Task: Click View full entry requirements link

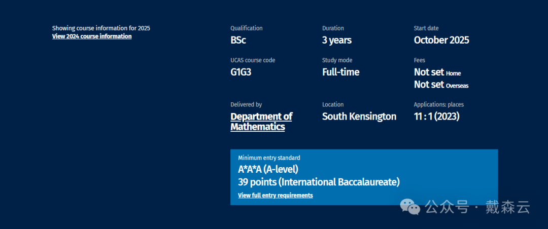Action: (x=275, y=196)
